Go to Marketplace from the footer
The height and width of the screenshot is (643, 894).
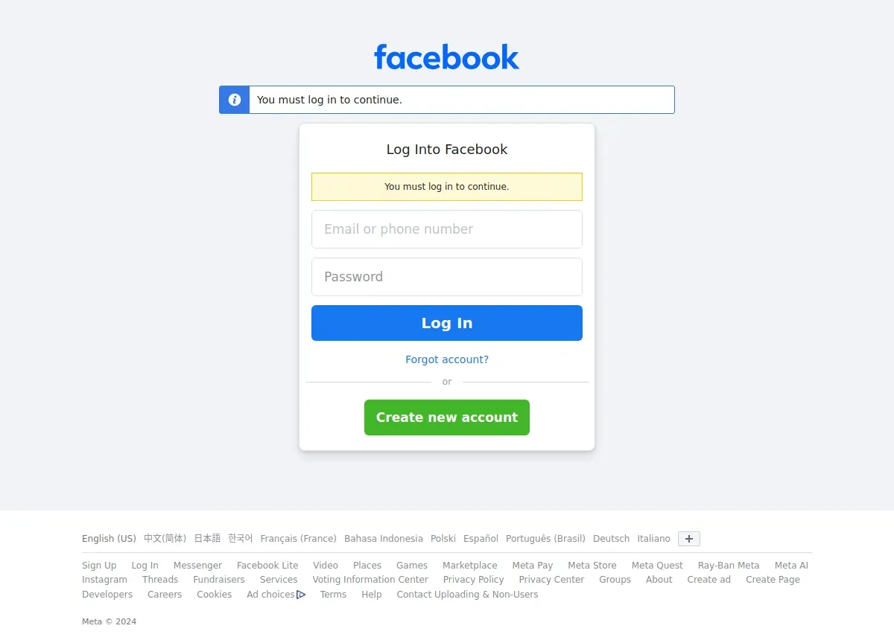pos(470,566)
